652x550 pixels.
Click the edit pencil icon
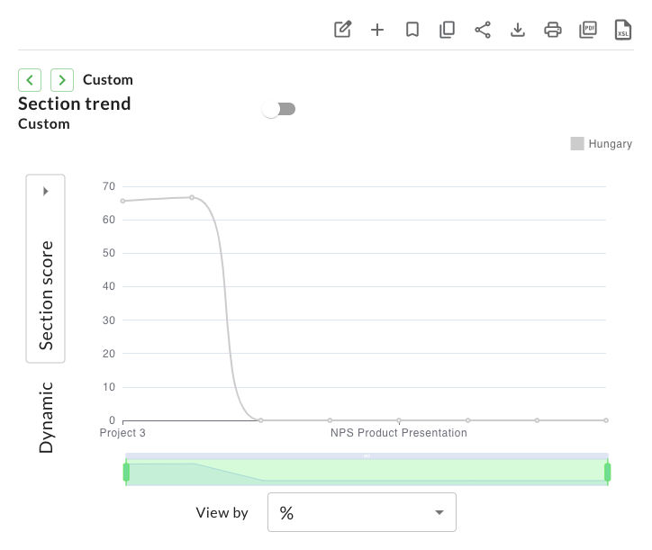click(x=342, y=30)
